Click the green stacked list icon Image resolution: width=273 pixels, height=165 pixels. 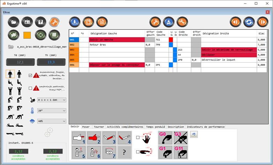[x=54, y=35]
